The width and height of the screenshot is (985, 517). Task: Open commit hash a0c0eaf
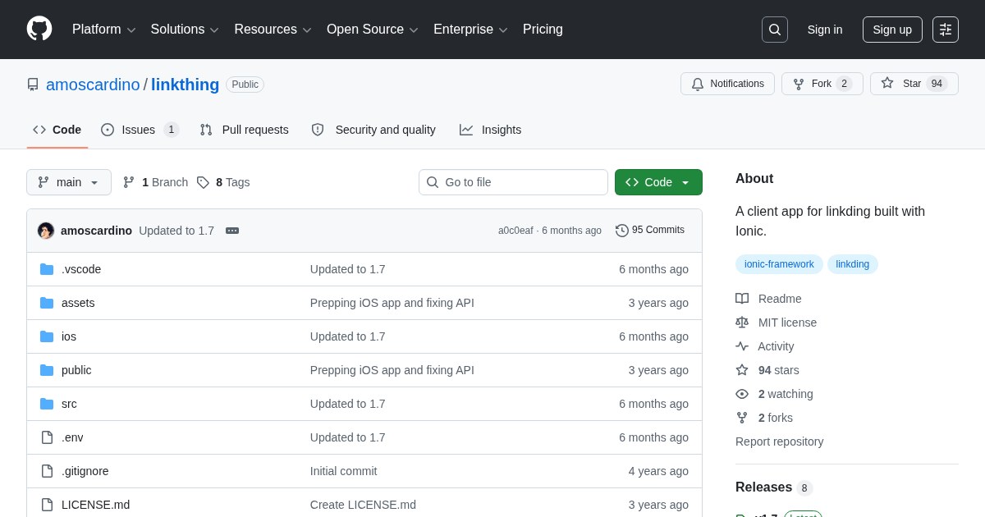tap(515, 231)
